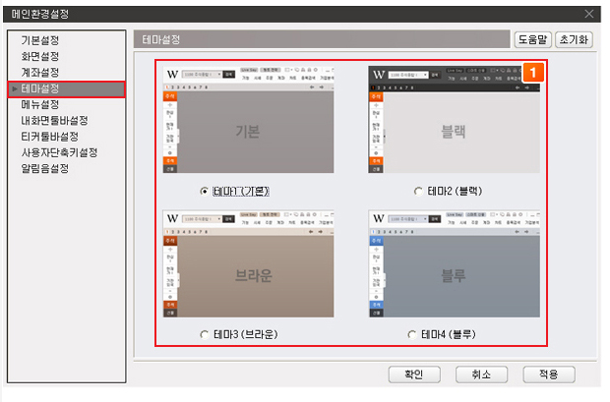Click the 도움말 help button

(x=531, y=39)
